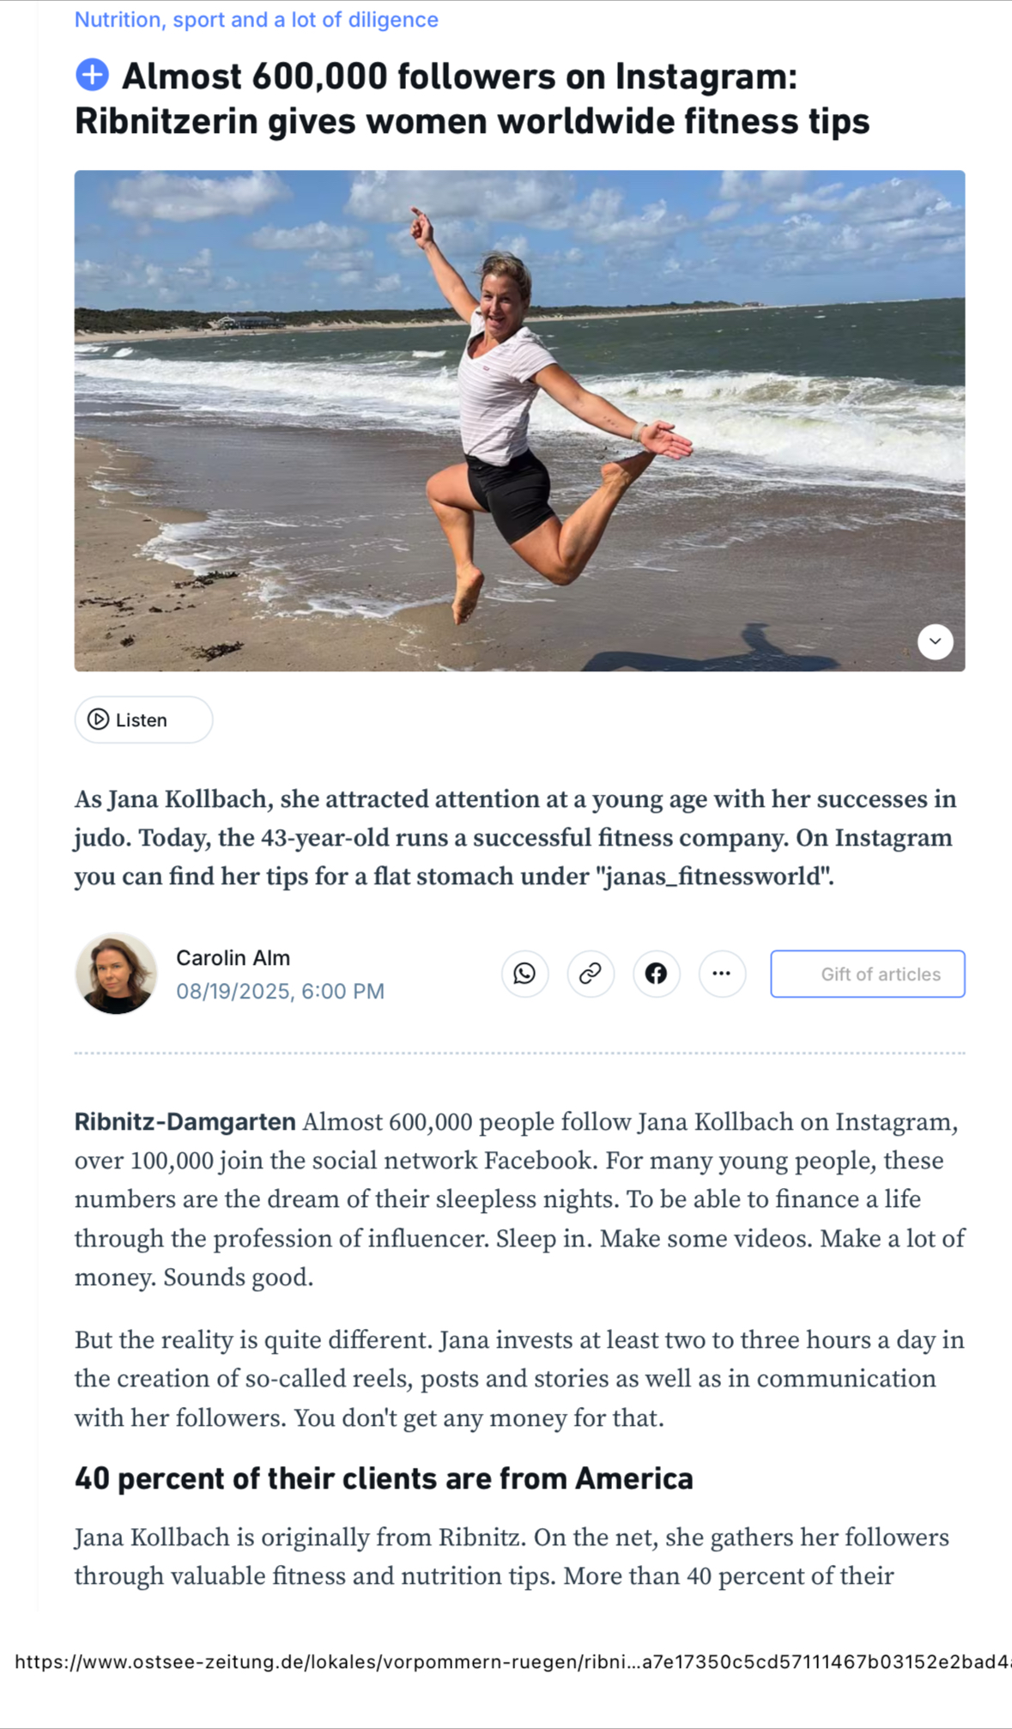Click the 40 percent clients subheading
Screen dimensions: 1012x1729
pyautogui.click(x=384, y=1478)
